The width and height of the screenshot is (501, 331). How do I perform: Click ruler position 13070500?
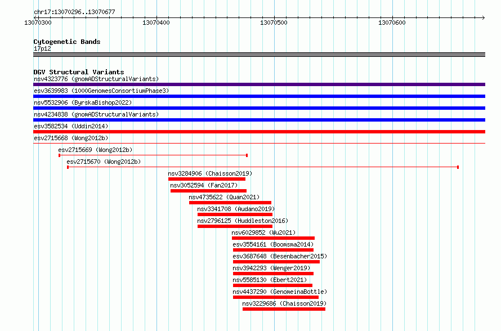[x=274, y=23]
